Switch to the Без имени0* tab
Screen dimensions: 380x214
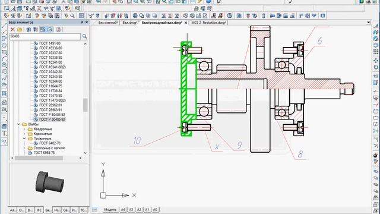tap(107, 23)
